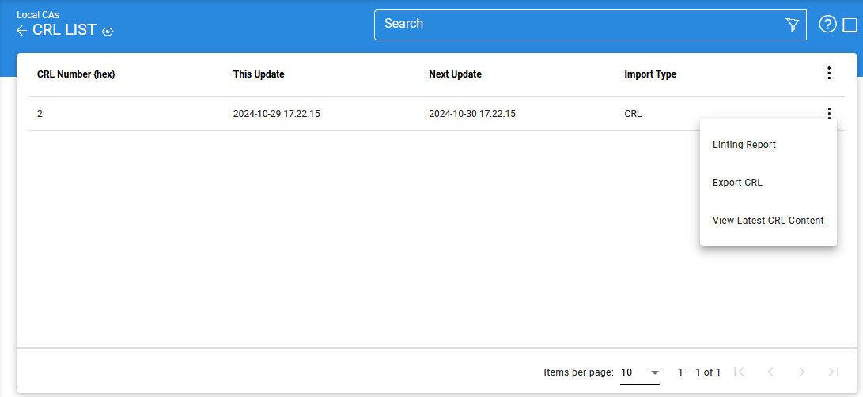863x397 pixels.
Task: Click the Local CAs breadcrumb link
Action: pyautogui.click(x=38, y=14)
